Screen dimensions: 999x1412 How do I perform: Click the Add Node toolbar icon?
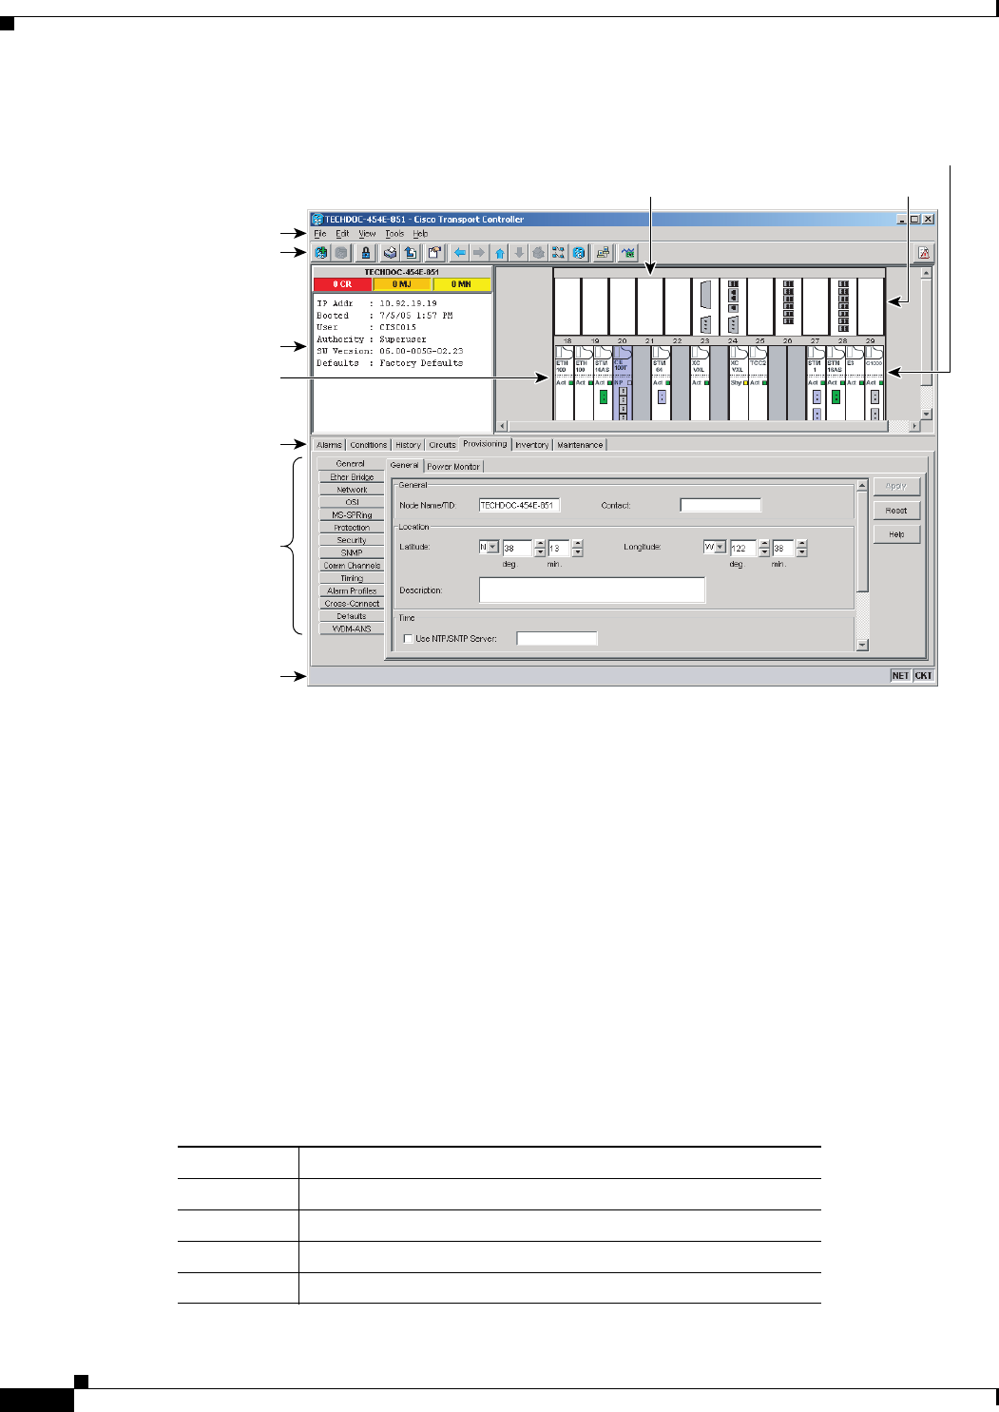click(320, 253)
